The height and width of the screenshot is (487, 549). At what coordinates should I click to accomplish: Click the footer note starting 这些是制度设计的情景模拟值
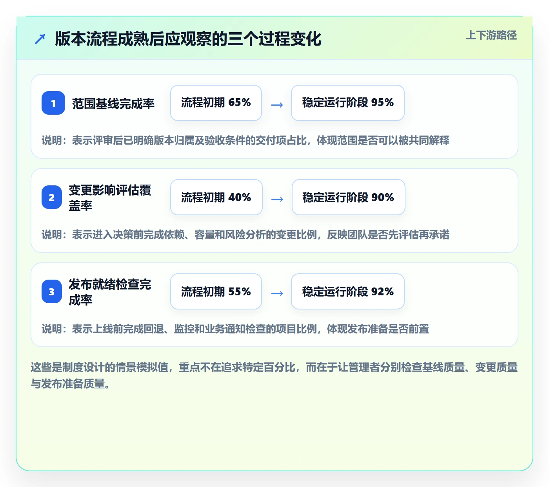click(274, 375)
